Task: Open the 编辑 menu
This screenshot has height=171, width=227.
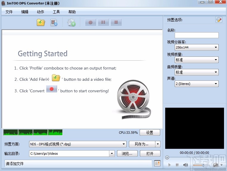Action: (x=25, y=12)
